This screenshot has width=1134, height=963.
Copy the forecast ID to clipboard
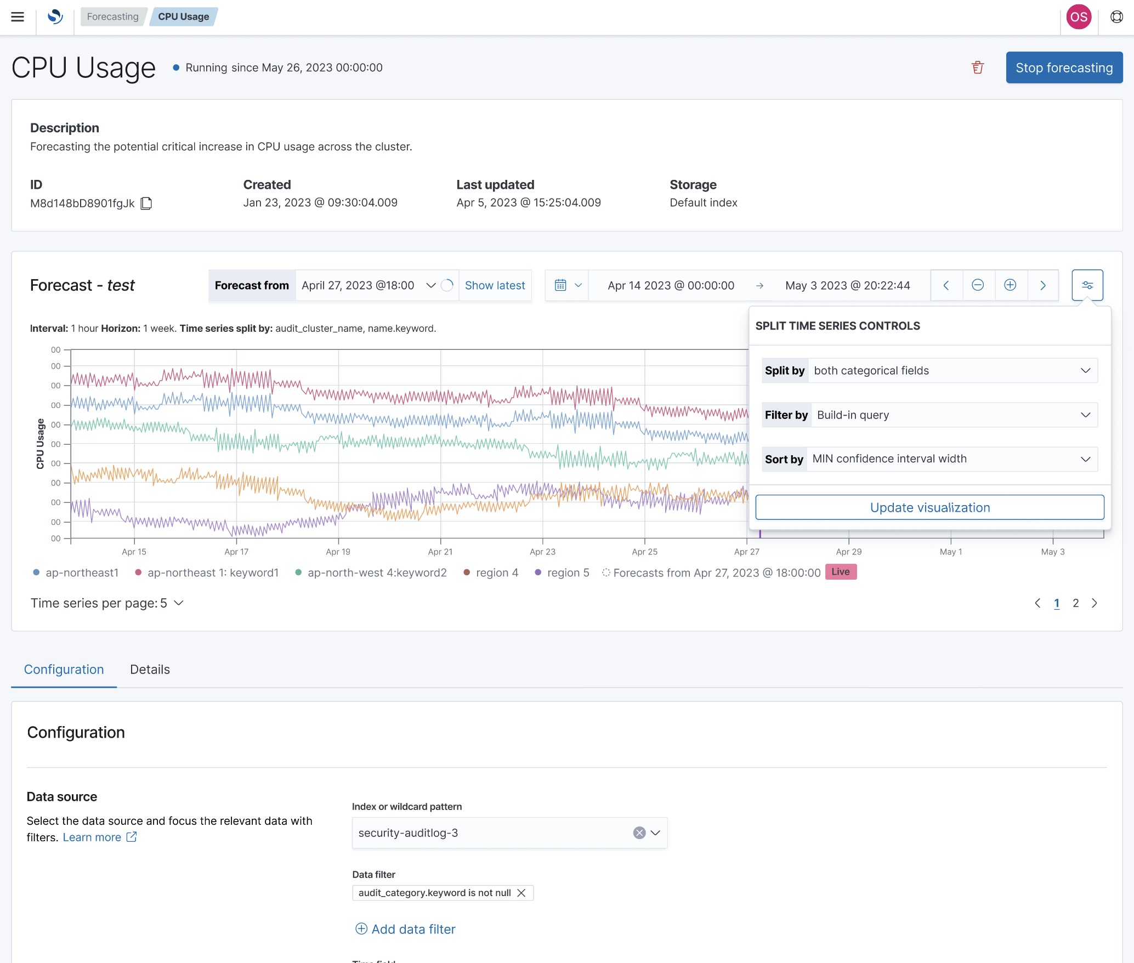tap(146, 203)
